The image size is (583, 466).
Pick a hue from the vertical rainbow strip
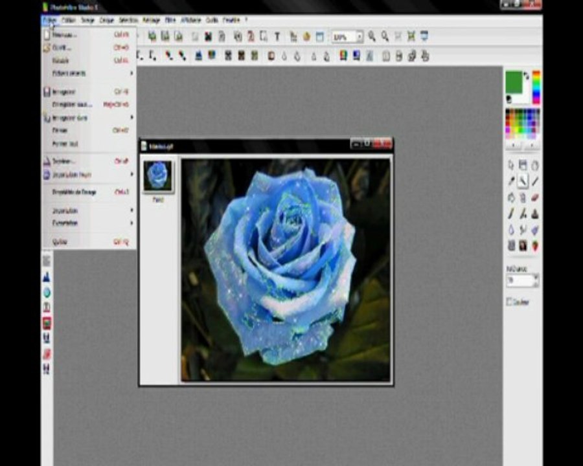click(x=536, y=87)
